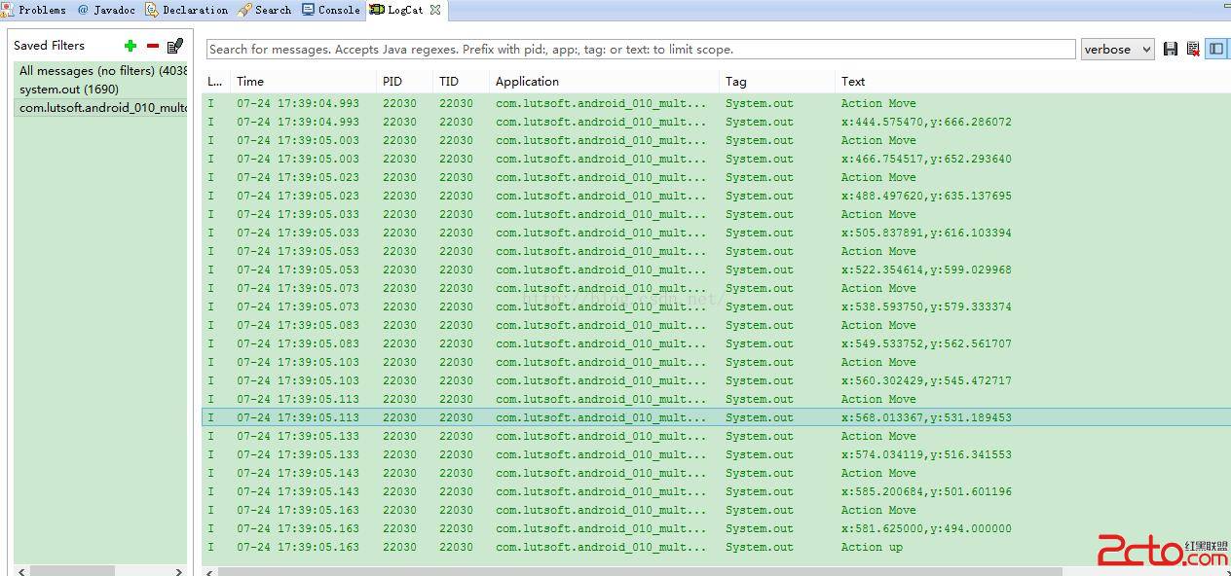Select the Action Move row at 17:39:05.003
The image size is (1231, 576).
pos(716,141)
